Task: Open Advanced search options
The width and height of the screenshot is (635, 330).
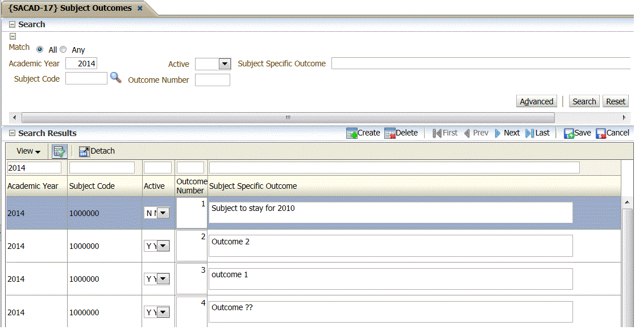Action: click(x=536, y=101)
